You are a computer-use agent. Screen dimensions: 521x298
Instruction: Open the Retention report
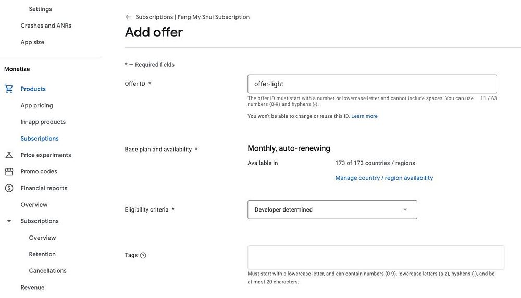pyautogui.click(x=42, y=255)
